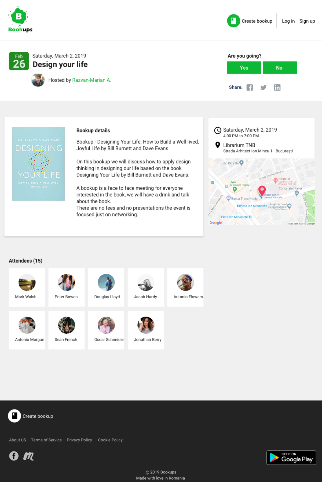Open the Cookie Policy link
This screenshot has height=482, width=322.
(110, 440)
